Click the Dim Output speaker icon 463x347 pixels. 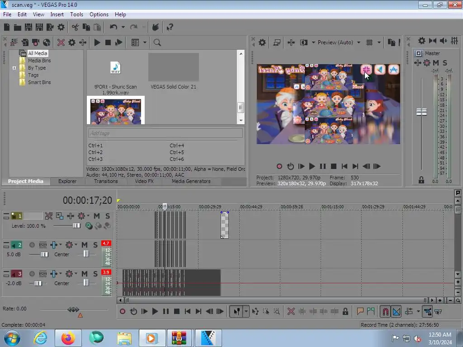(x=443, y=41)
